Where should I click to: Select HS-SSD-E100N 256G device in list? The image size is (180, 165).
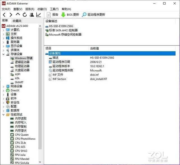pos(59,26)
